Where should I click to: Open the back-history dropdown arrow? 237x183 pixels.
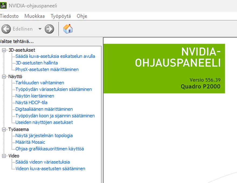pyautogui.click(x=40, y=29)
